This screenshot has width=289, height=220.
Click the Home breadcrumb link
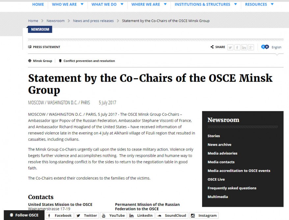pyautogui.click(x=33, y=21)
